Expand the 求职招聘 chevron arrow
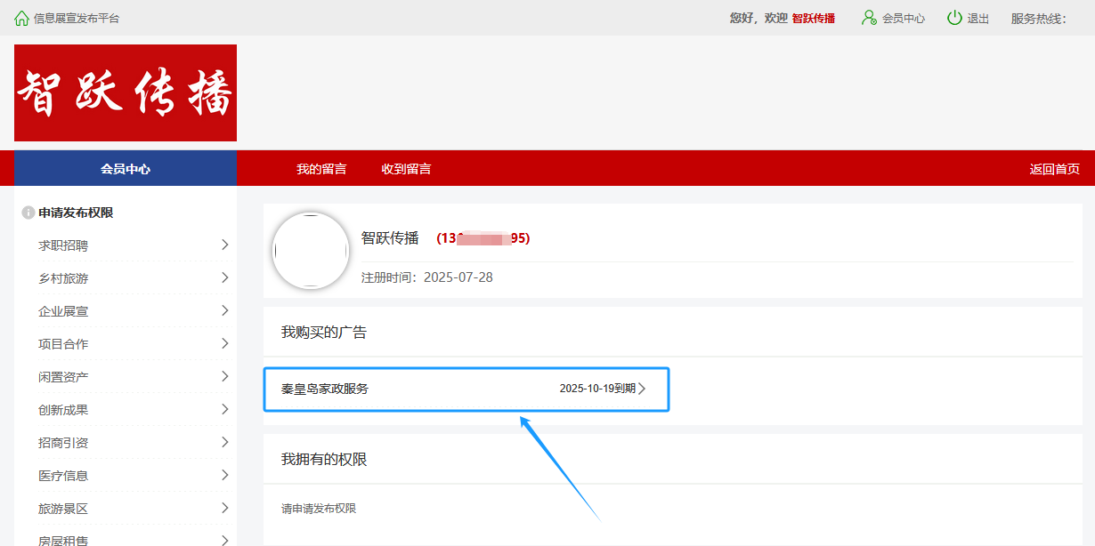Screen dimensions: 1095x546 tap(224, 245)
